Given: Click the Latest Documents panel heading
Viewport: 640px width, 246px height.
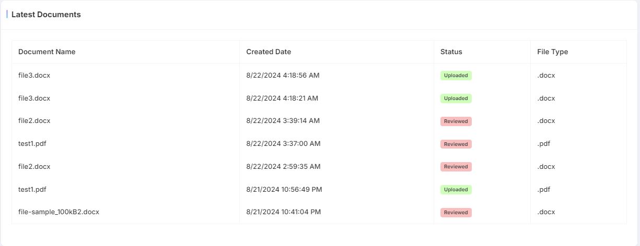Looking at the screenshot, I should (x=46, y=15).
